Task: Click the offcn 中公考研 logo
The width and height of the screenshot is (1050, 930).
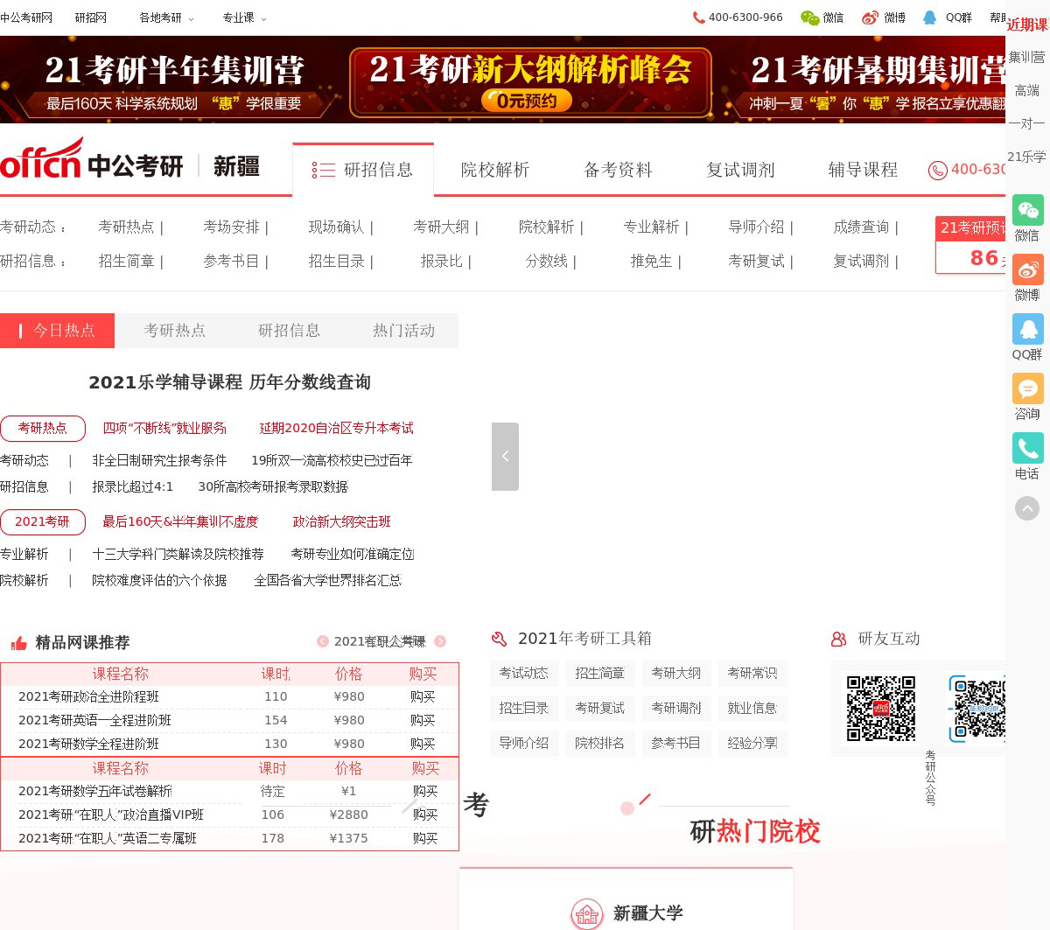Action: point(92,161)
